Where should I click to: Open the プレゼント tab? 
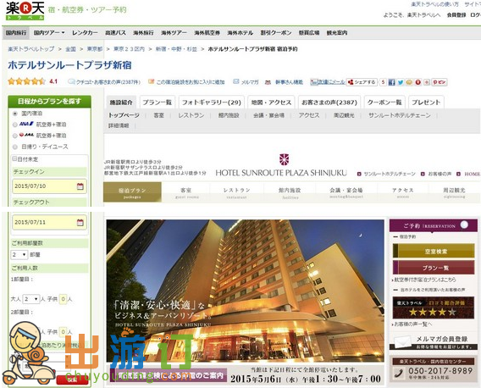pyautogui.click(x=426, y=103)
